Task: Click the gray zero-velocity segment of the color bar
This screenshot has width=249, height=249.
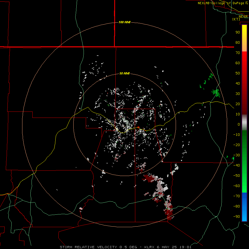Action: pyautogui.click(x=244, y=123)
